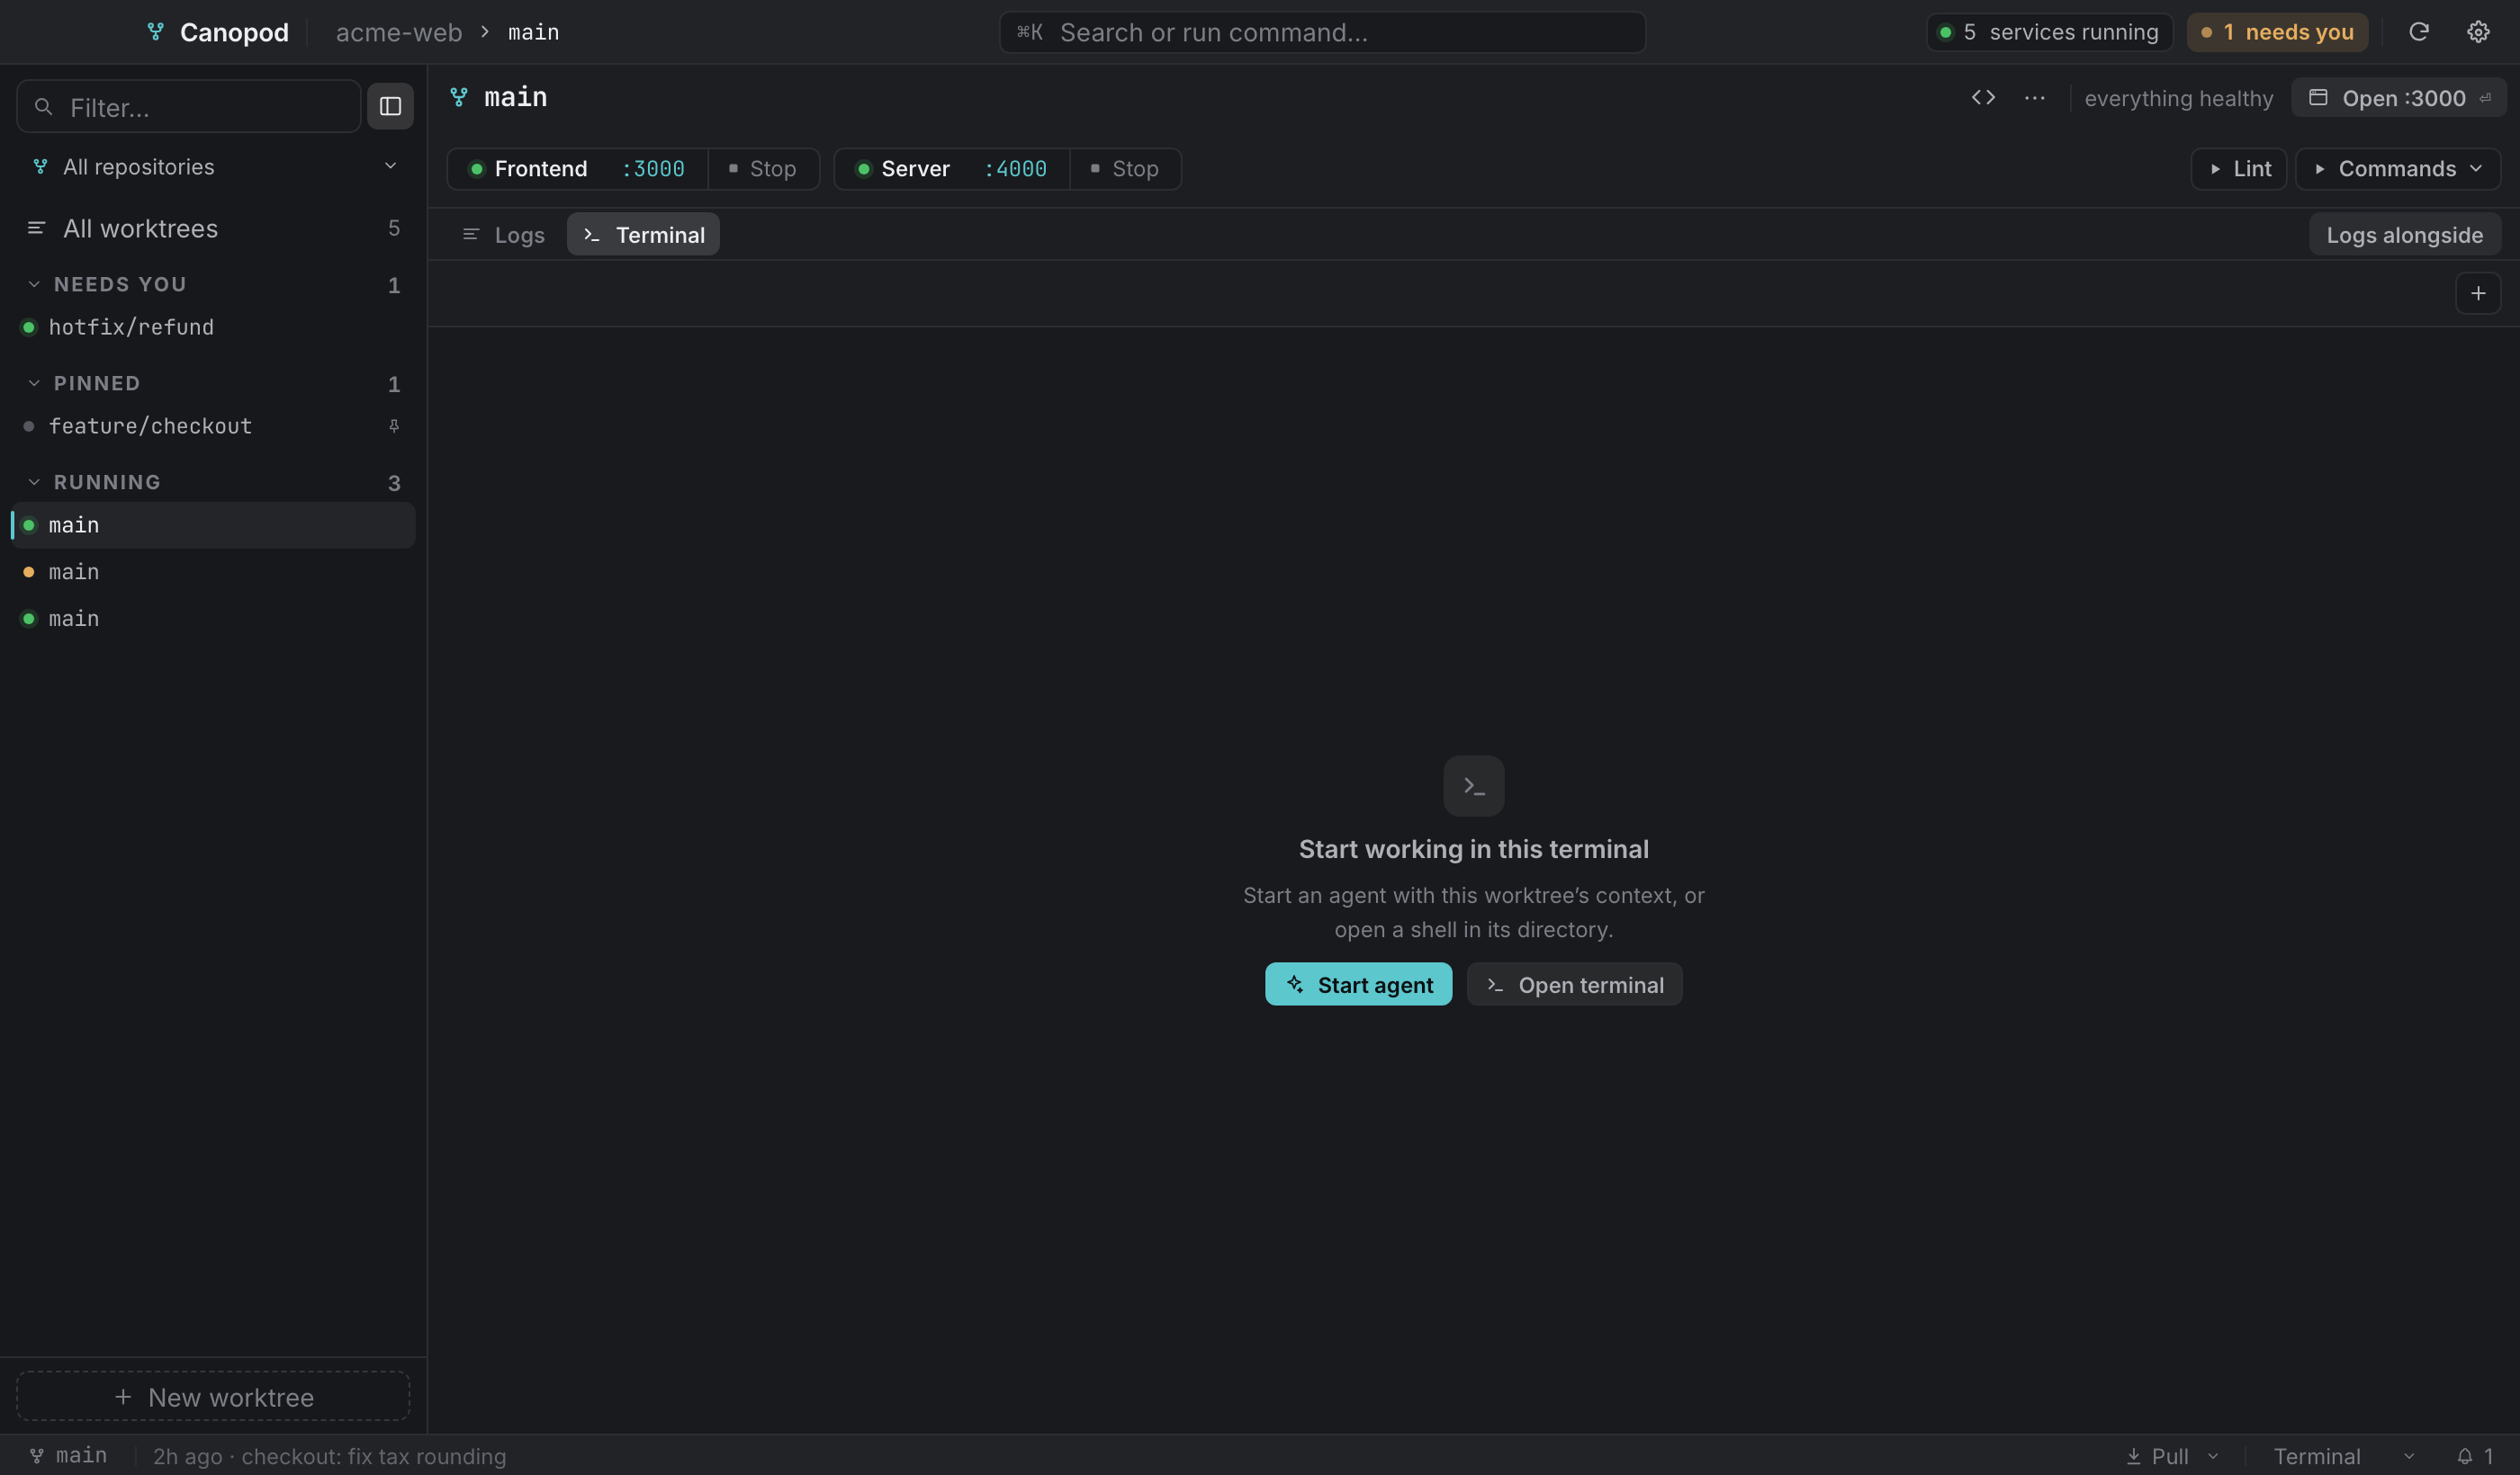
Task: Select the Terminal tab
Action: (643, 235)
